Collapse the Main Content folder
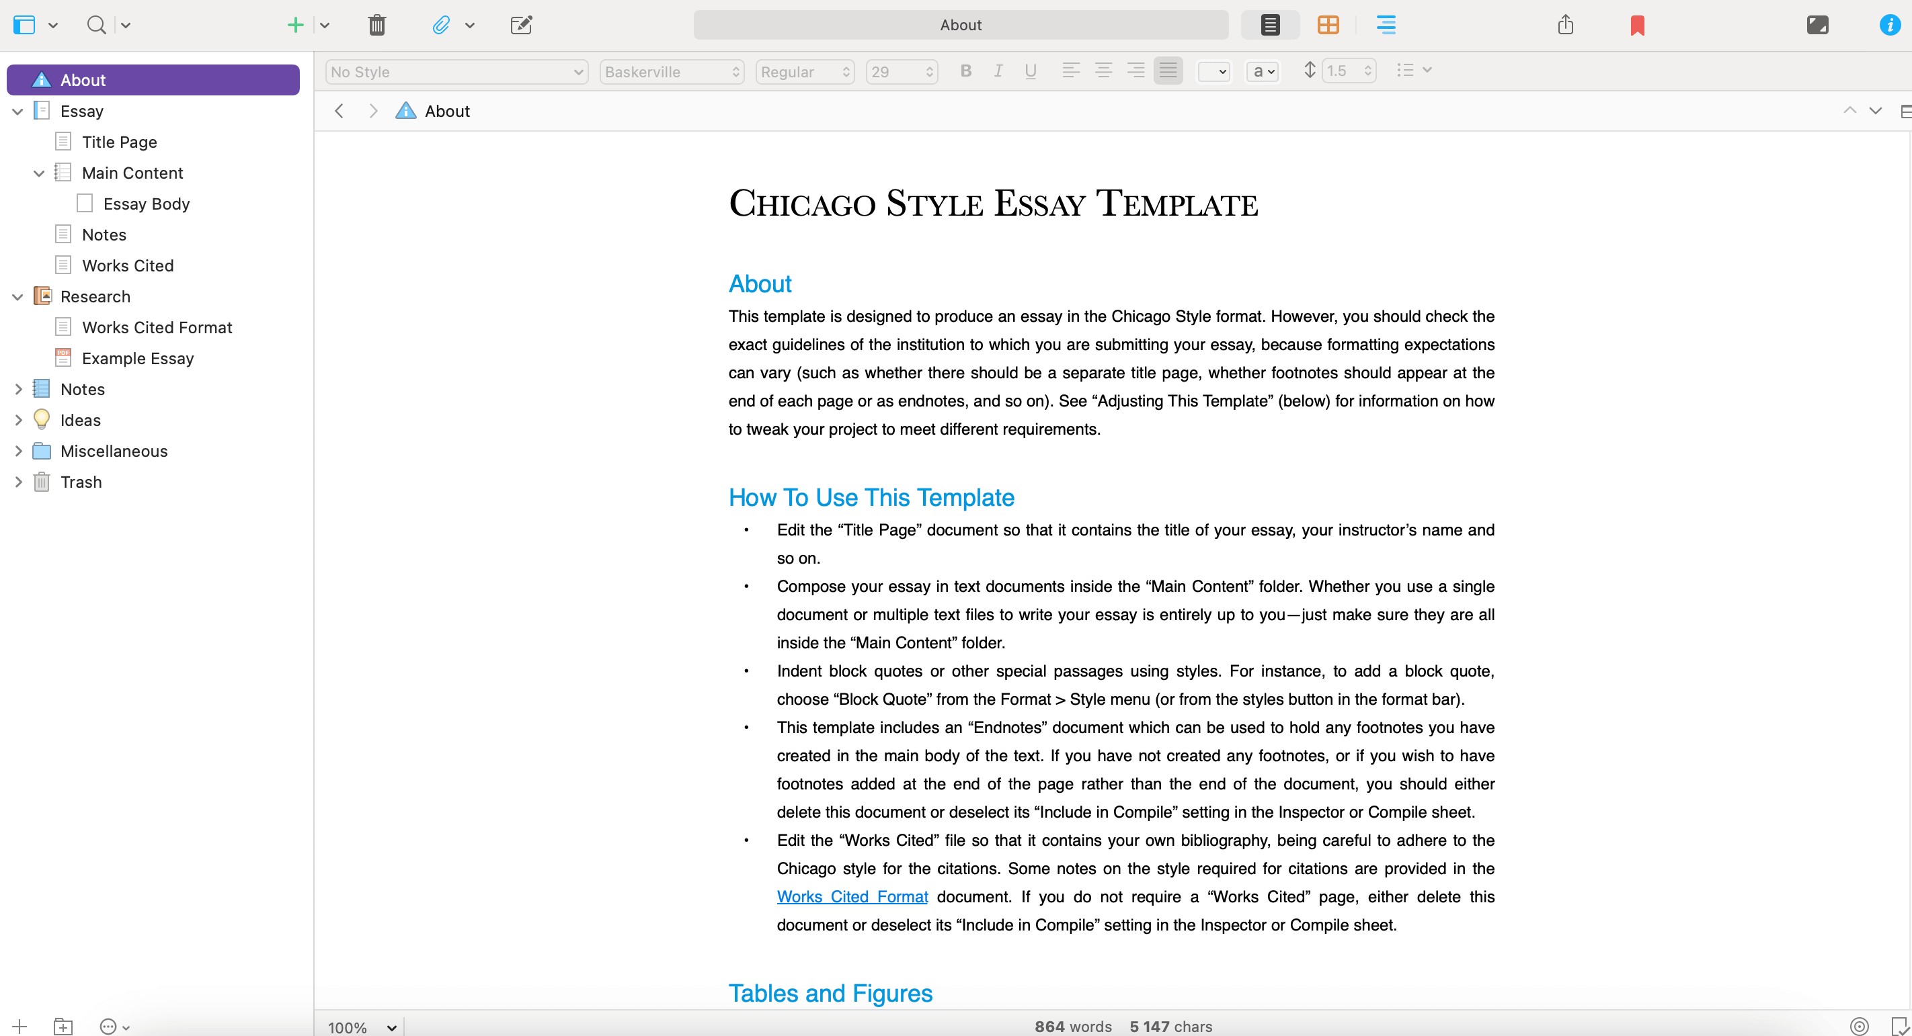Viewport: 1912px width, 1036px height. [x=40, y=173]
